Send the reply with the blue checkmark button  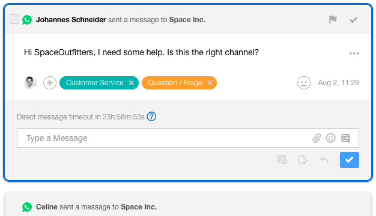coord(350,160)
